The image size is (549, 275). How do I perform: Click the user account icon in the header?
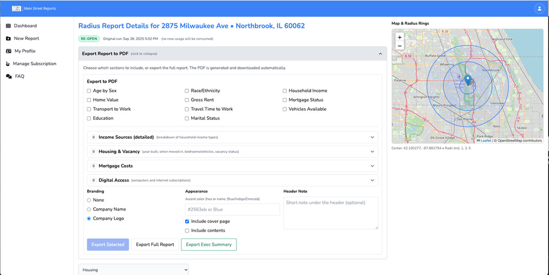pos(539,8)
